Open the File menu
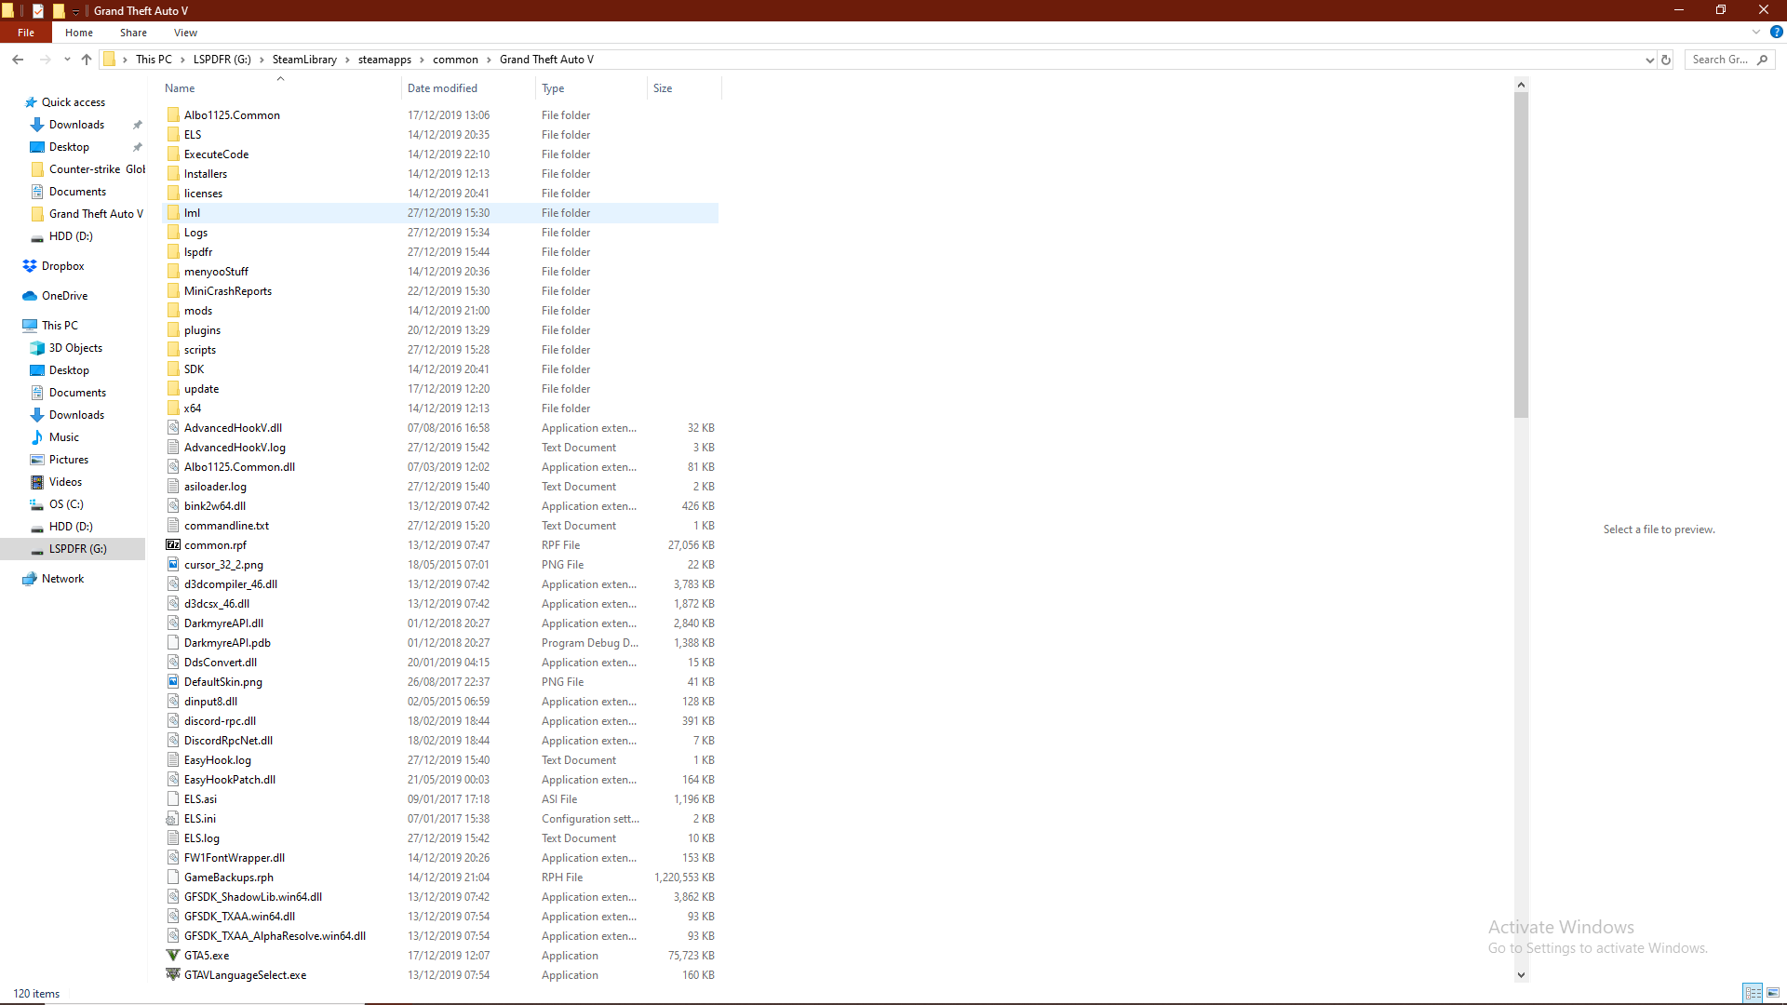The height and width of the screenshot is (1005, 1787). [x=26, y=33]
